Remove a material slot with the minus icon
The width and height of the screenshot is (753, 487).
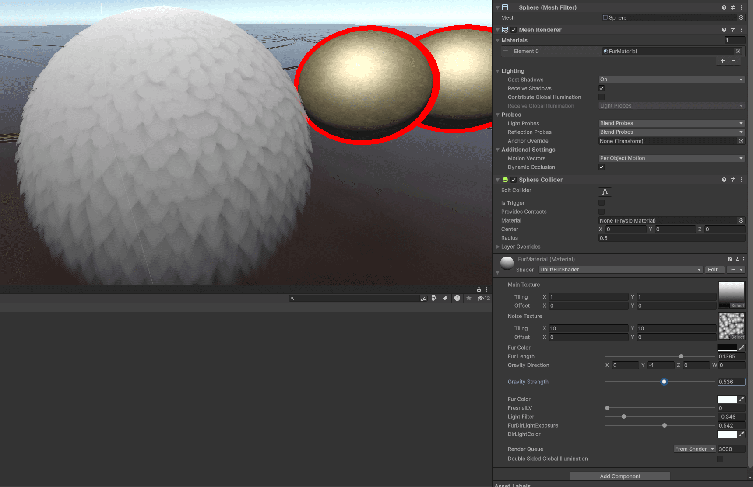(734, 61)
